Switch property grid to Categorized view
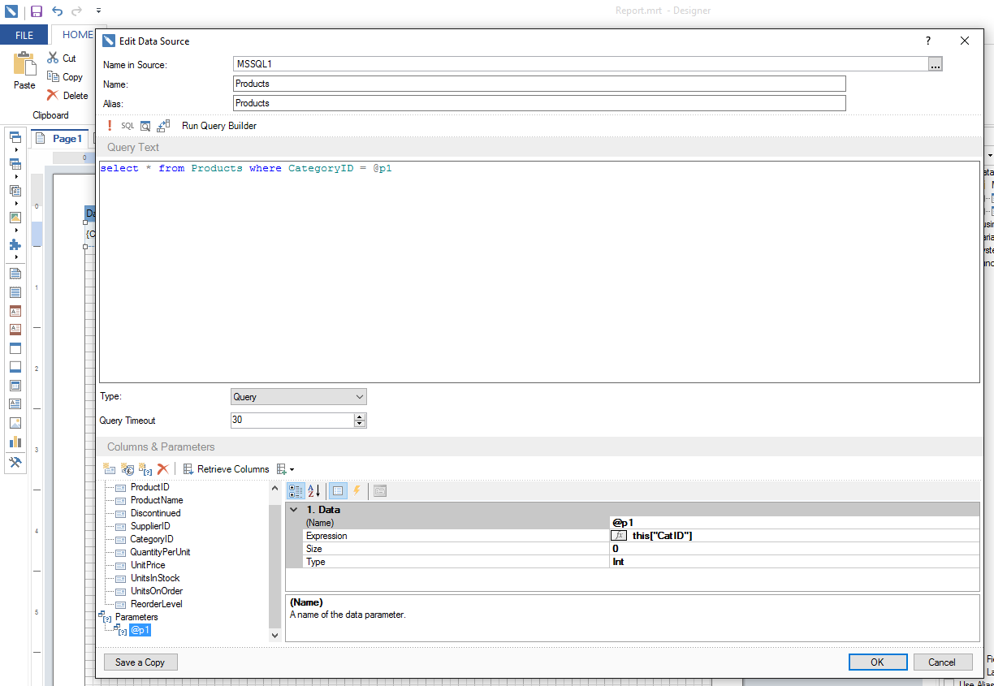Image resolution: width=994 pixels, height=686 pixels. coord(296,491)
